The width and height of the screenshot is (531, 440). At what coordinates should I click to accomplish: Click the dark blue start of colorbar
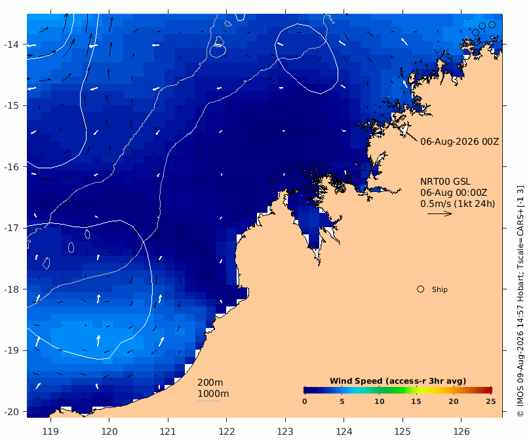click(307, 390)
